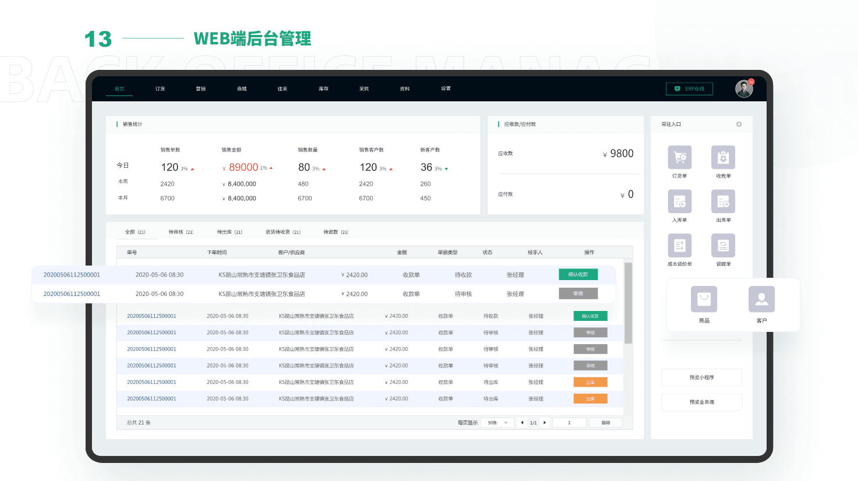Screen dimensions: 858x481
Task: Go to previous page arrow in pagination
Action: point(522,423)
